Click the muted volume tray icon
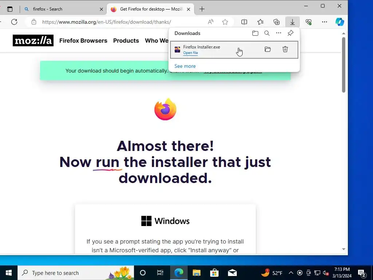 tap(326, 273)
